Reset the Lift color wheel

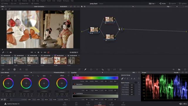tap(15, 76)
